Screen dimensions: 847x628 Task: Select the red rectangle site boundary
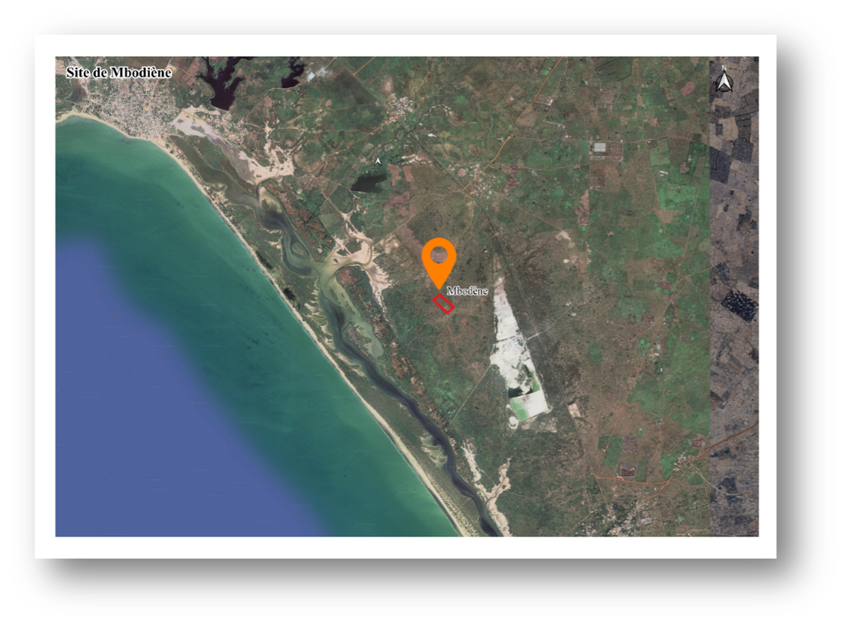click(x=444, y=303)
